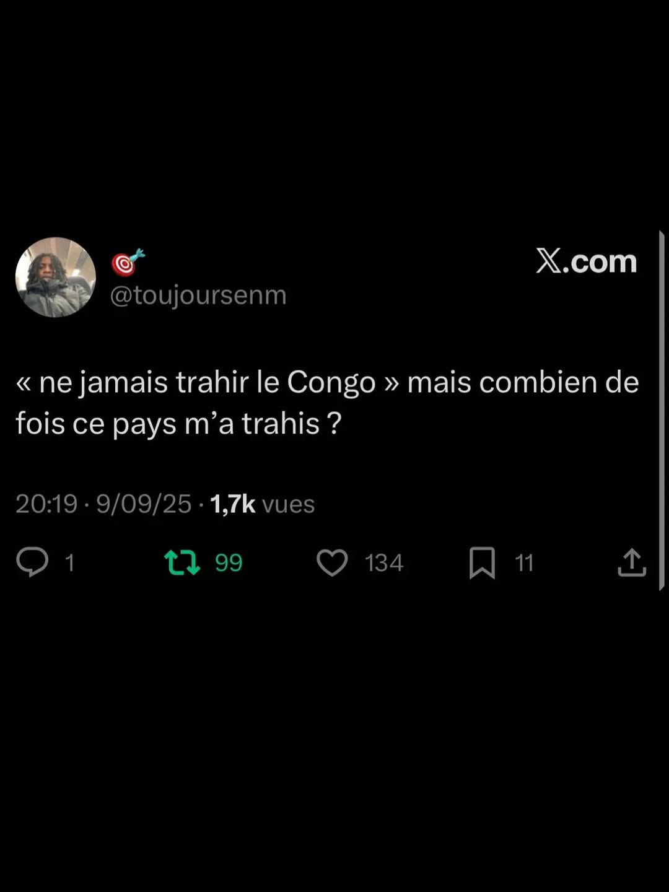Tap the share upload arrow icon
669x892 pixels.
tap(632, 562)
